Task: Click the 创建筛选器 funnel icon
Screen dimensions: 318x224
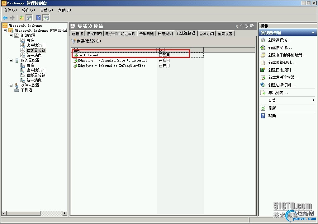Action: point(74,41)
